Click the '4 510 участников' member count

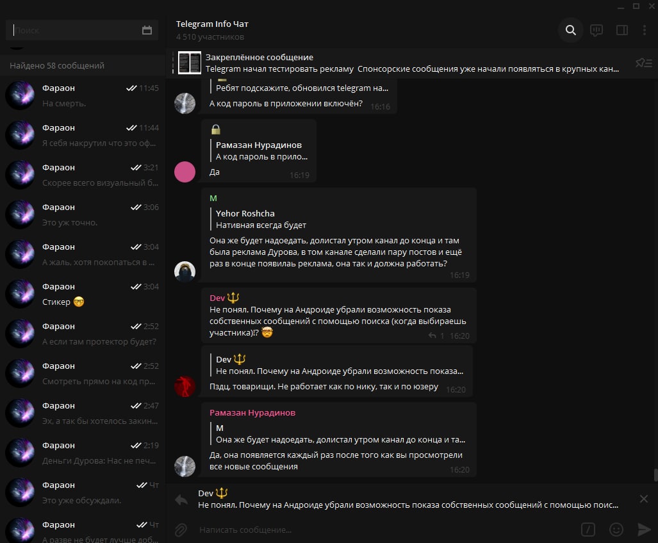pyautogui.click(x=210, y=37)
